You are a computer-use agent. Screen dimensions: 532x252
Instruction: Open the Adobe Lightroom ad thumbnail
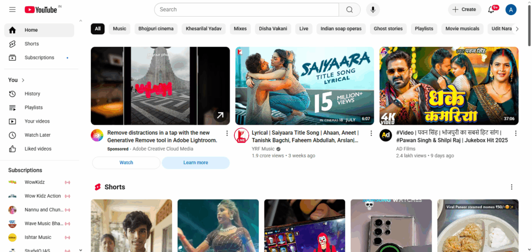160,86
